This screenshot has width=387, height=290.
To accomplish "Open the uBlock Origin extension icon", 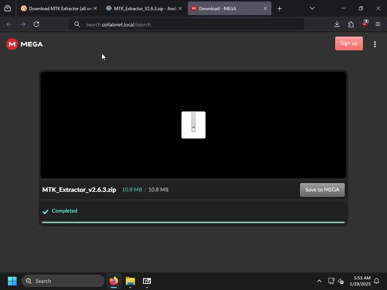I will pos(365,24).
